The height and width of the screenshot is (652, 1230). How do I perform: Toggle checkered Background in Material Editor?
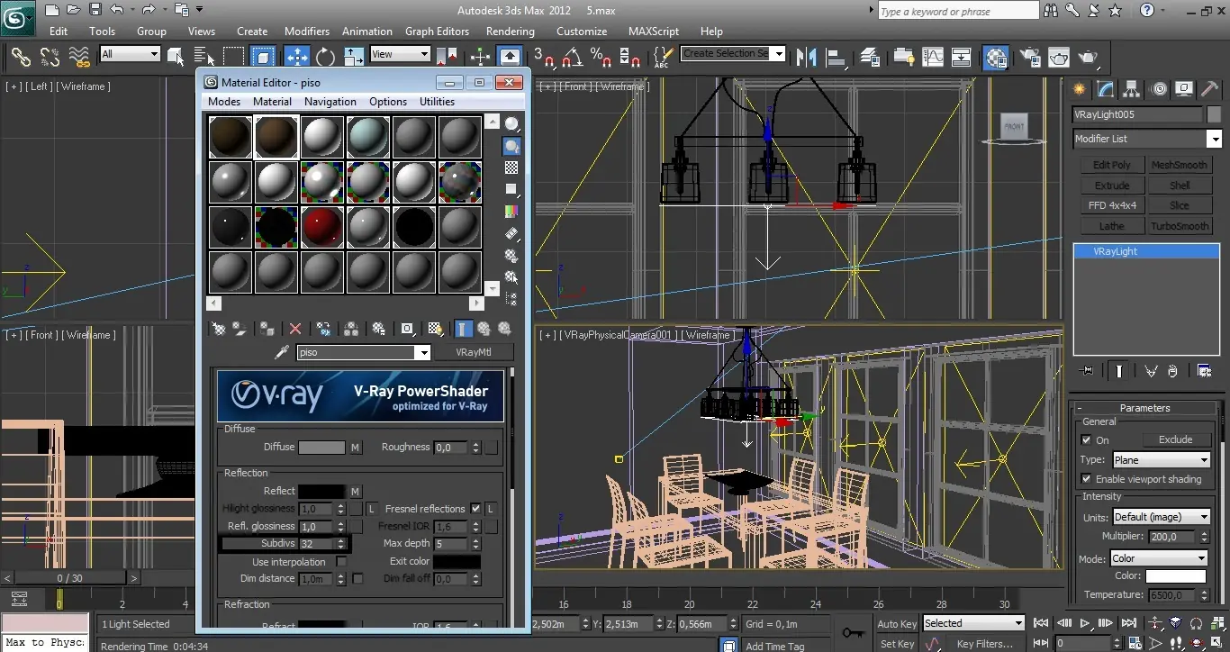pyautogui.click(x=511, y=168)
